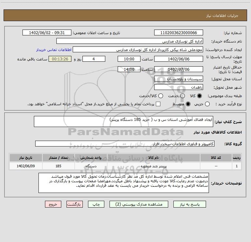Click the کد کالا column header
The width and height of the screenshot is (251, 242).
pos(216,158)
